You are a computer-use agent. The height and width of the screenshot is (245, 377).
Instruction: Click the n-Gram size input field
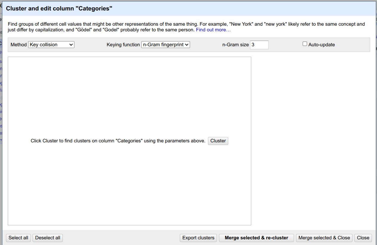pyautogui.click(x=259, y=45)
